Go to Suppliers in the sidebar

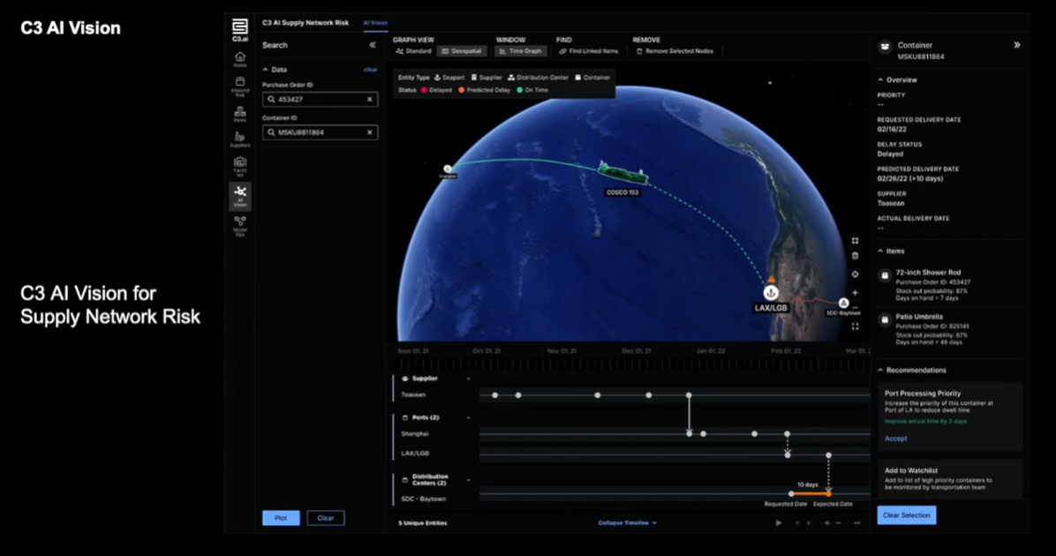[239, 139]
